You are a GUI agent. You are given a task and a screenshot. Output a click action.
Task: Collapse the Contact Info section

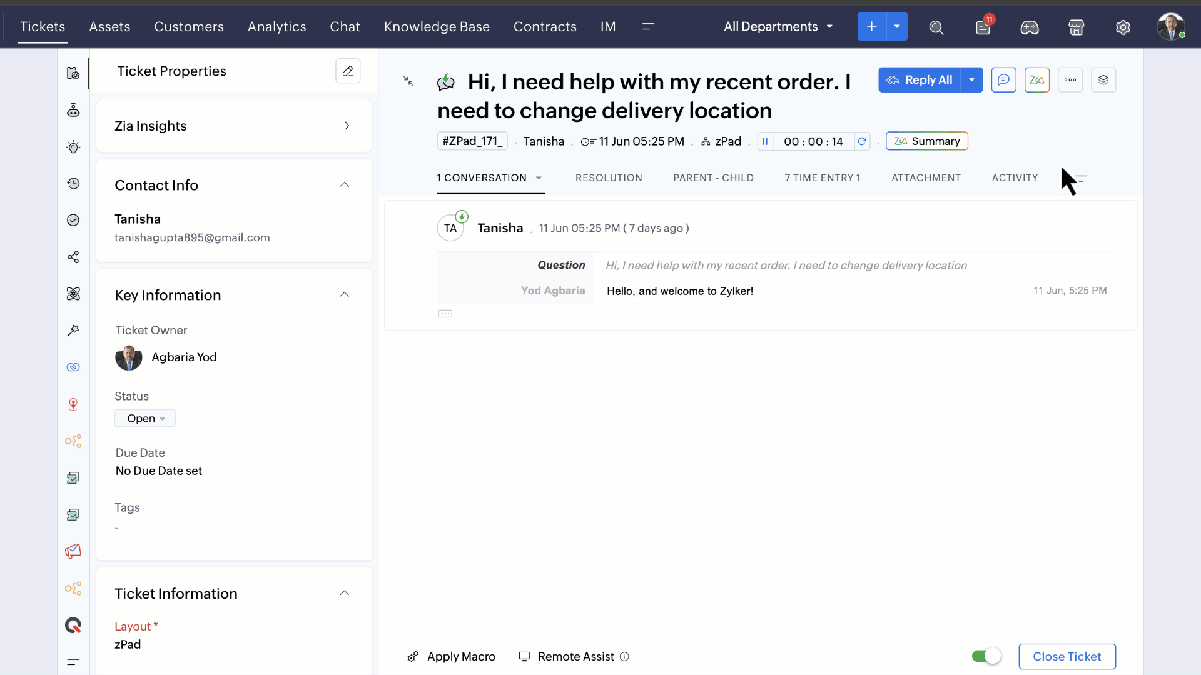(x=344, y=185)
